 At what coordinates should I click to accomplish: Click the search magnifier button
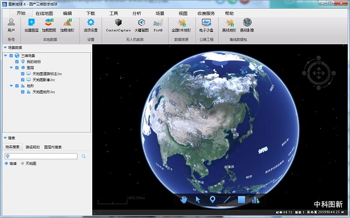tap(83, 156)
